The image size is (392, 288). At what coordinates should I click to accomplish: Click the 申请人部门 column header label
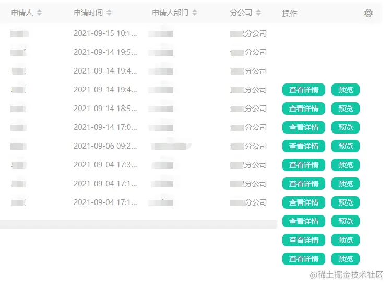170,13
